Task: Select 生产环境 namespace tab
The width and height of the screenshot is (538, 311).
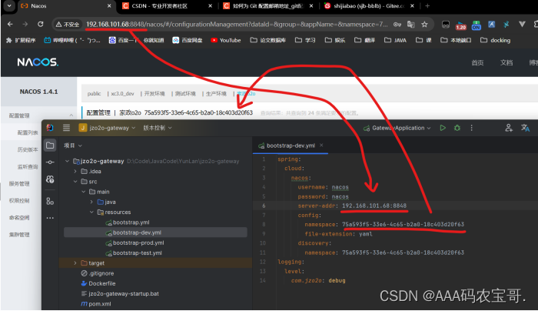Action: coord(216,93)
